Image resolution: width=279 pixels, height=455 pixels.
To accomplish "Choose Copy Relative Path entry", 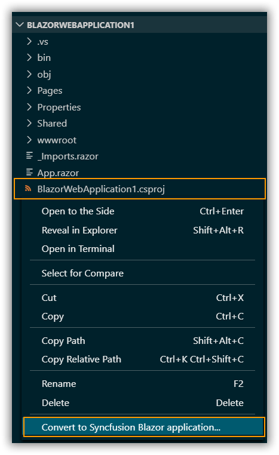I will pos(143,359).
